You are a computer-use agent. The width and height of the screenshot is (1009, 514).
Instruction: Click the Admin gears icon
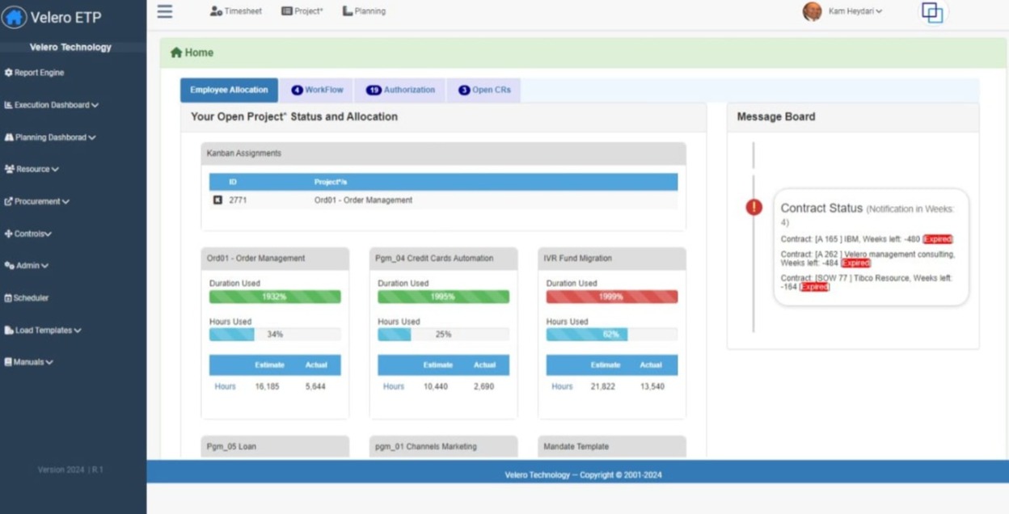(10, 265)
